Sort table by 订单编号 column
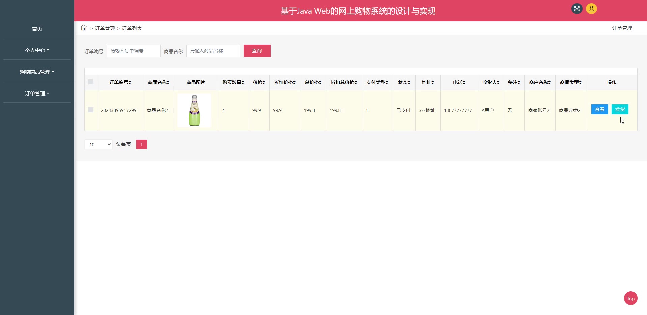Image resolution: width=647 pixels, height=315 pixels. tap(120, 82)
